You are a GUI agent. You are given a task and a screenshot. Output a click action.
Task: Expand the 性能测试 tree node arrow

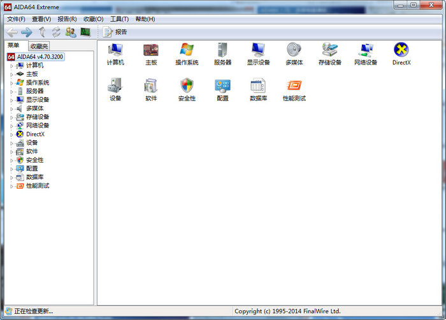click(11, 186)
